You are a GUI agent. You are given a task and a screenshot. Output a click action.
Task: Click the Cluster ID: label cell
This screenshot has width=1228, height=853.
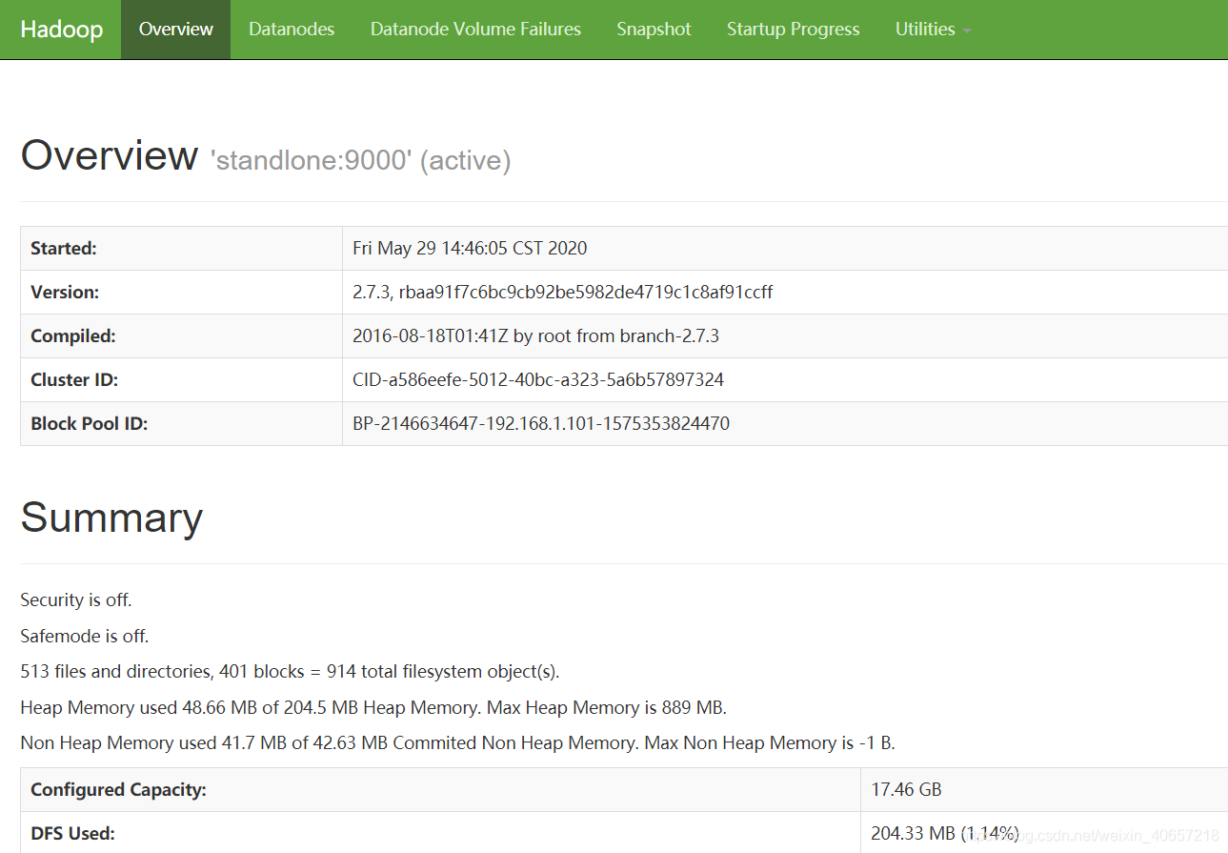pos(181,379)
